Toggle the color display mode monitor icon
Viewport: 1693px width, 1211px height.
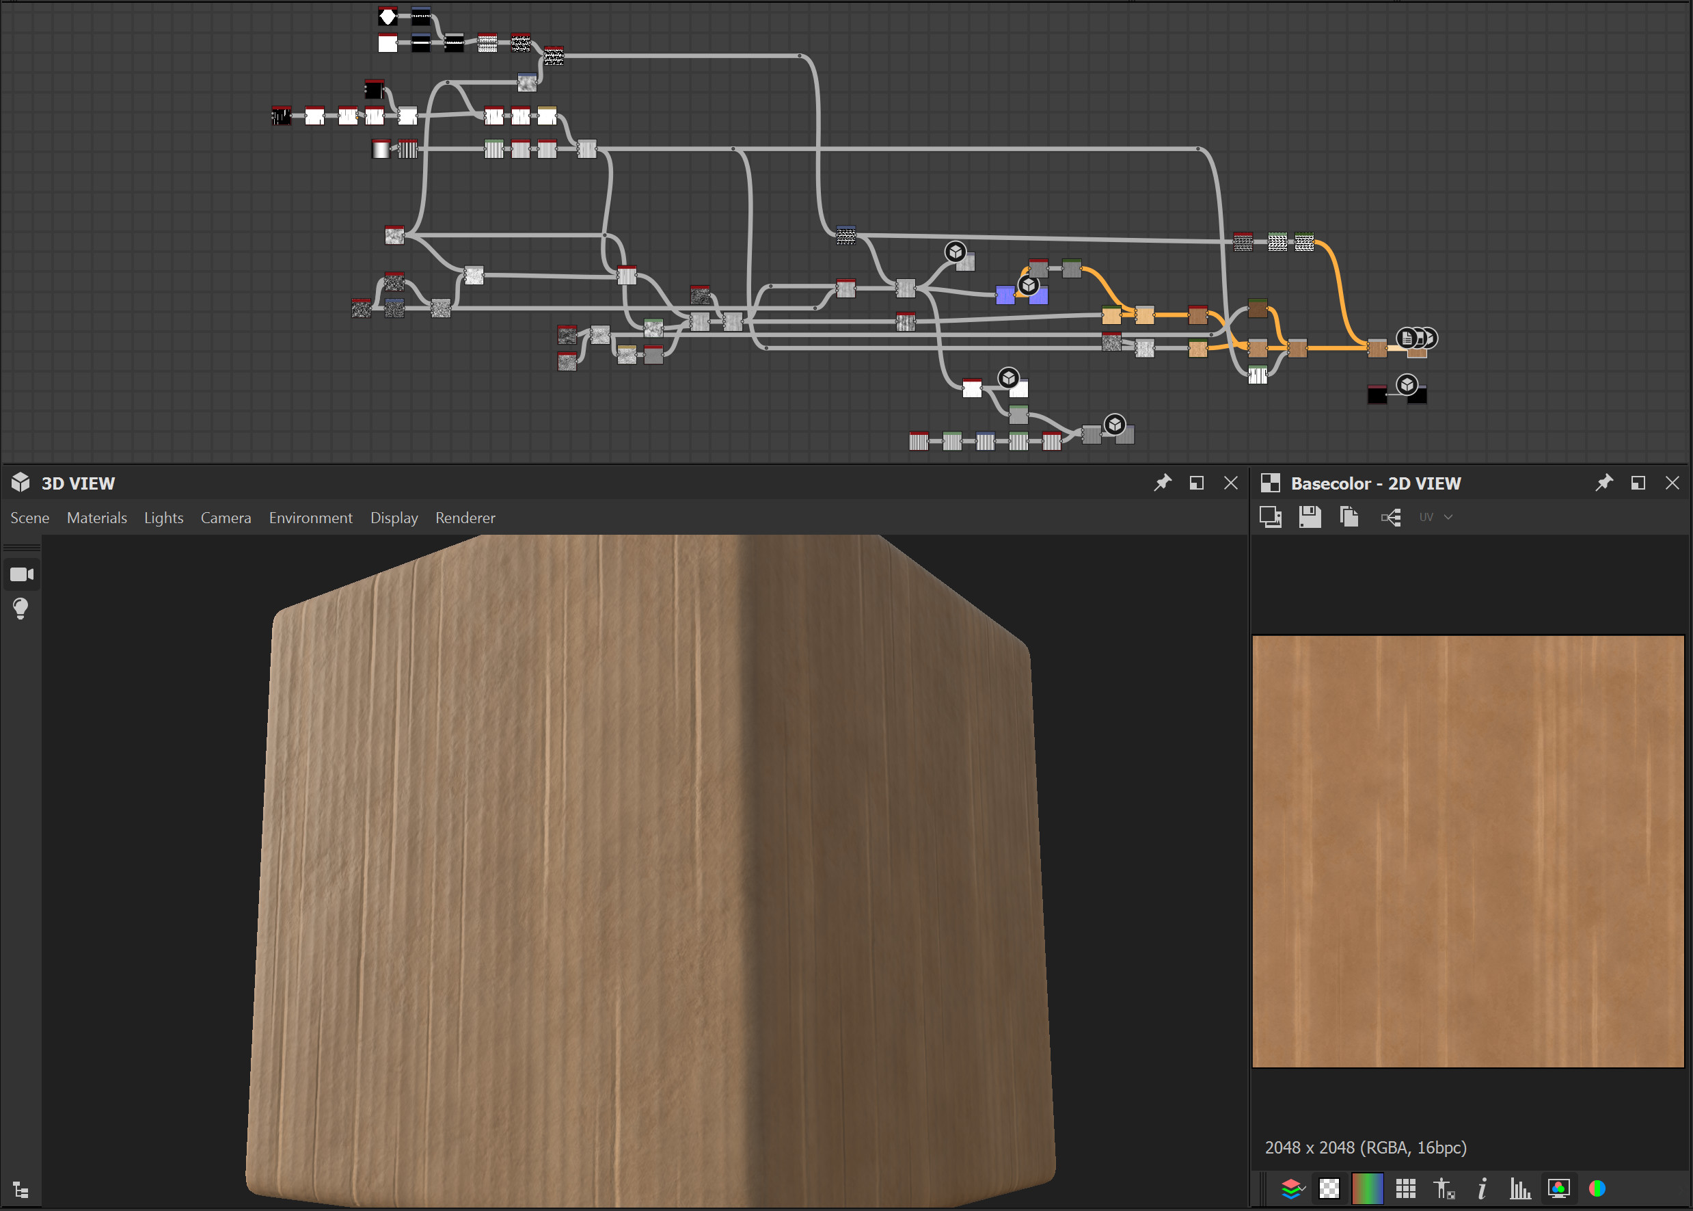(1559, 1188)
